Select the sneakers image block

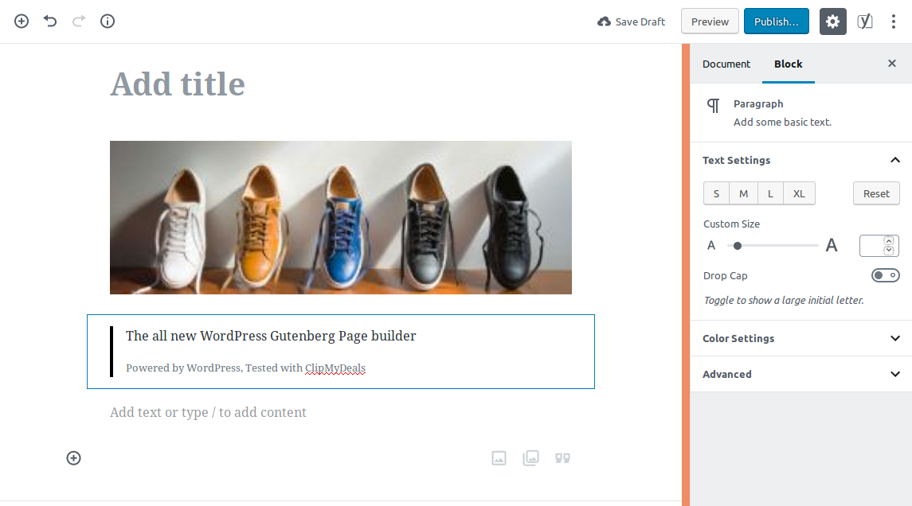tap(341, 217)
